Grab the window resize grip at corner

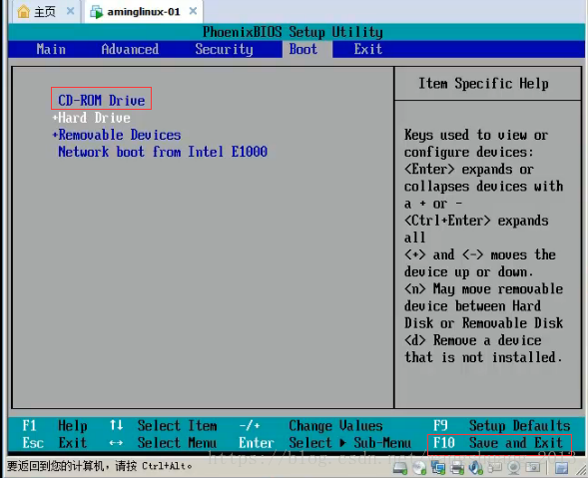(x=581, y=470)
